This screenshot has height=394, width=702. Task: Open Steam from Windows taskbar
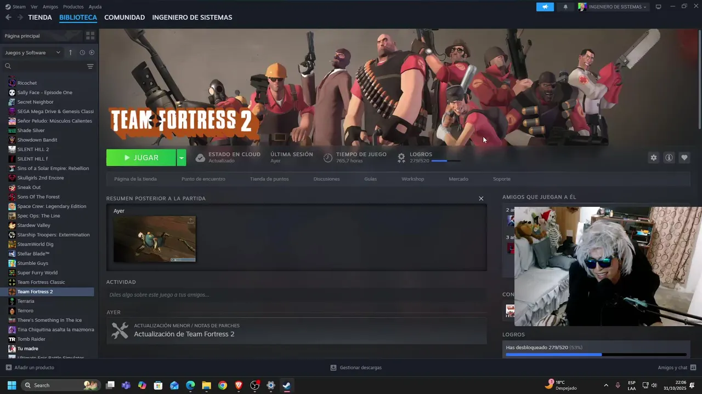(x=286, y=385)
